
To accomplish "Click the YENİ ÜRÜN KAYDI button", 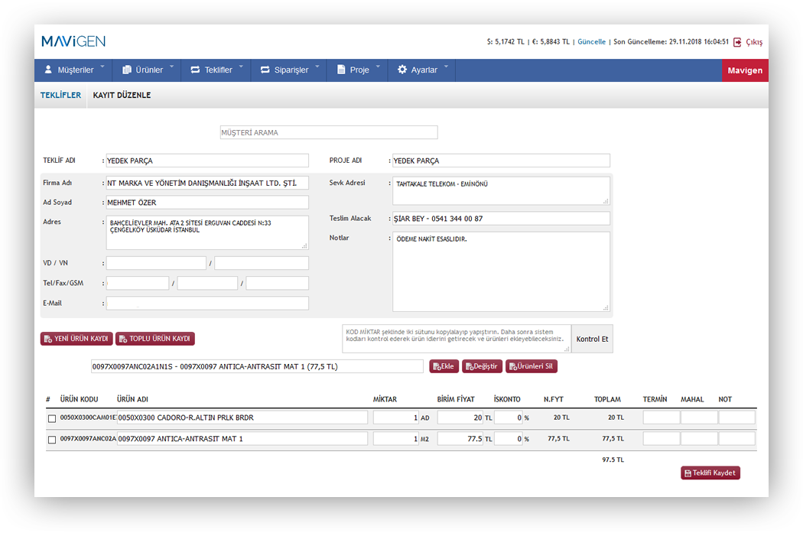I will 76,339.
